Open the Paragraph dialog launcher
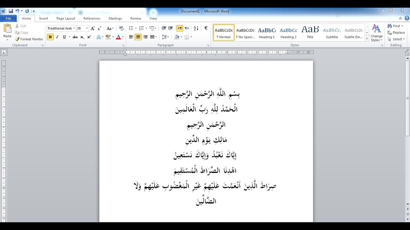Viewport: 410px width, 230px height. pyautogui.click(x=208, y=45)
